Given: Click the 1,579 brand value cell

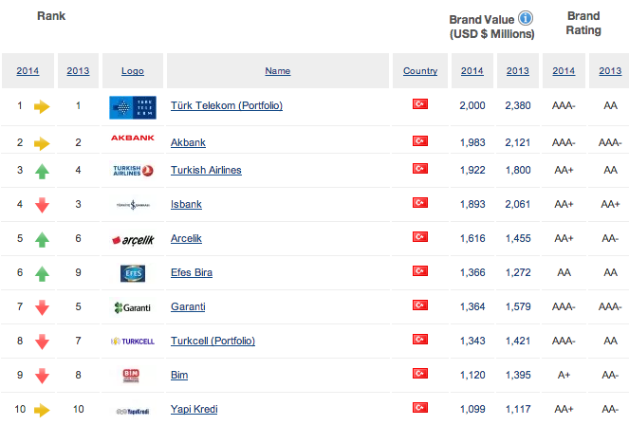Looking at the screenshot, I should tap(518, 306).
